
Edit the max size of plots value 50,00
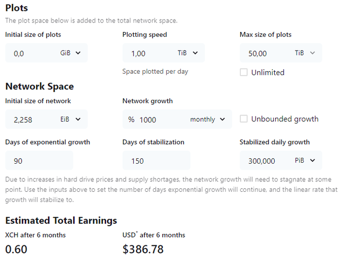point(267,53)
